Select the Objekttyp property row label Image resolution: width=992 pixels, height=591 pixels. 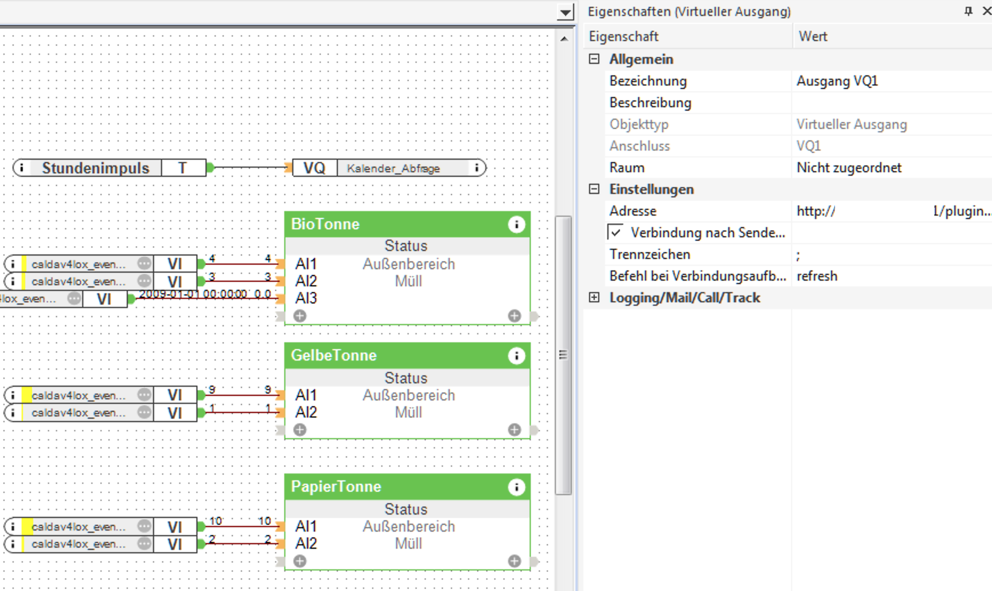click(639, 124)
